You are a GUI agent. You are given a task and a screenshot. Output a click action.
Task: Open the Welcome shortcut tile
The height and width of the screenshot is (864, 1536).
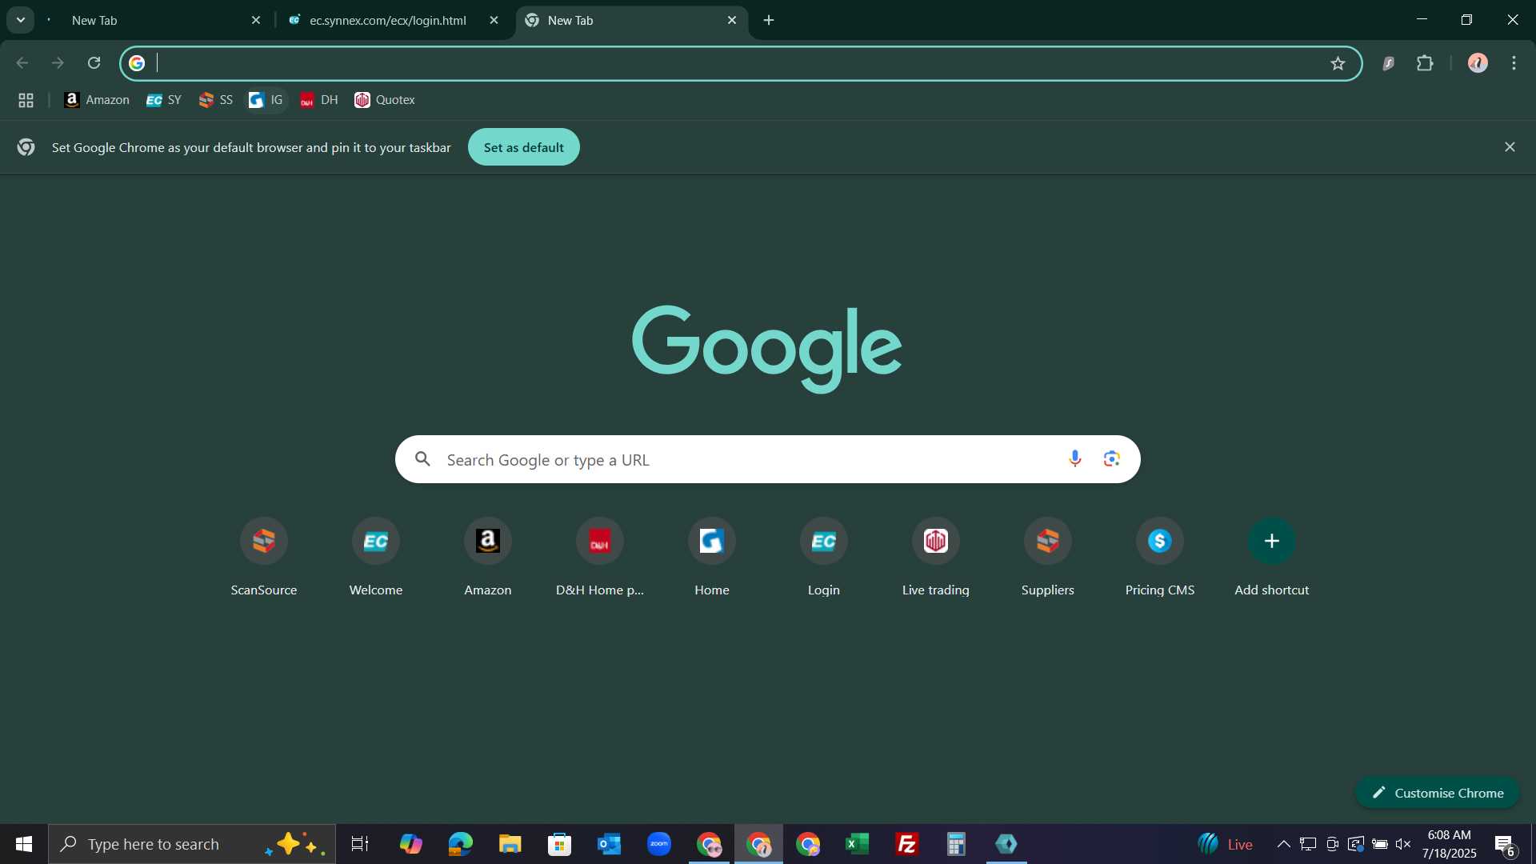tap(376, 558)
